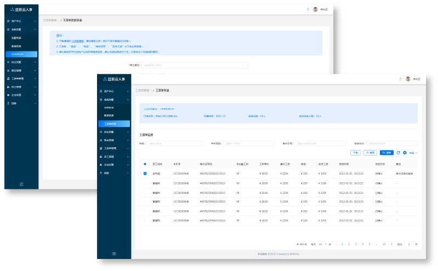438x271 pixels.
Task: Click the blue 发放 button
Action: click(x=386, y=153)
